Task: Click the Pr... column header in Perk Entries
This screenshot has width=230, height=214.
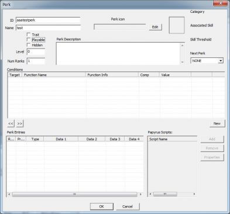Action: [21, 139]
